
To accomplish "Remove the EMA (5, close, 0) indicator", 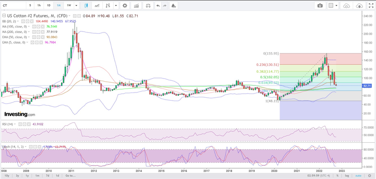I will tap(41, 42).
